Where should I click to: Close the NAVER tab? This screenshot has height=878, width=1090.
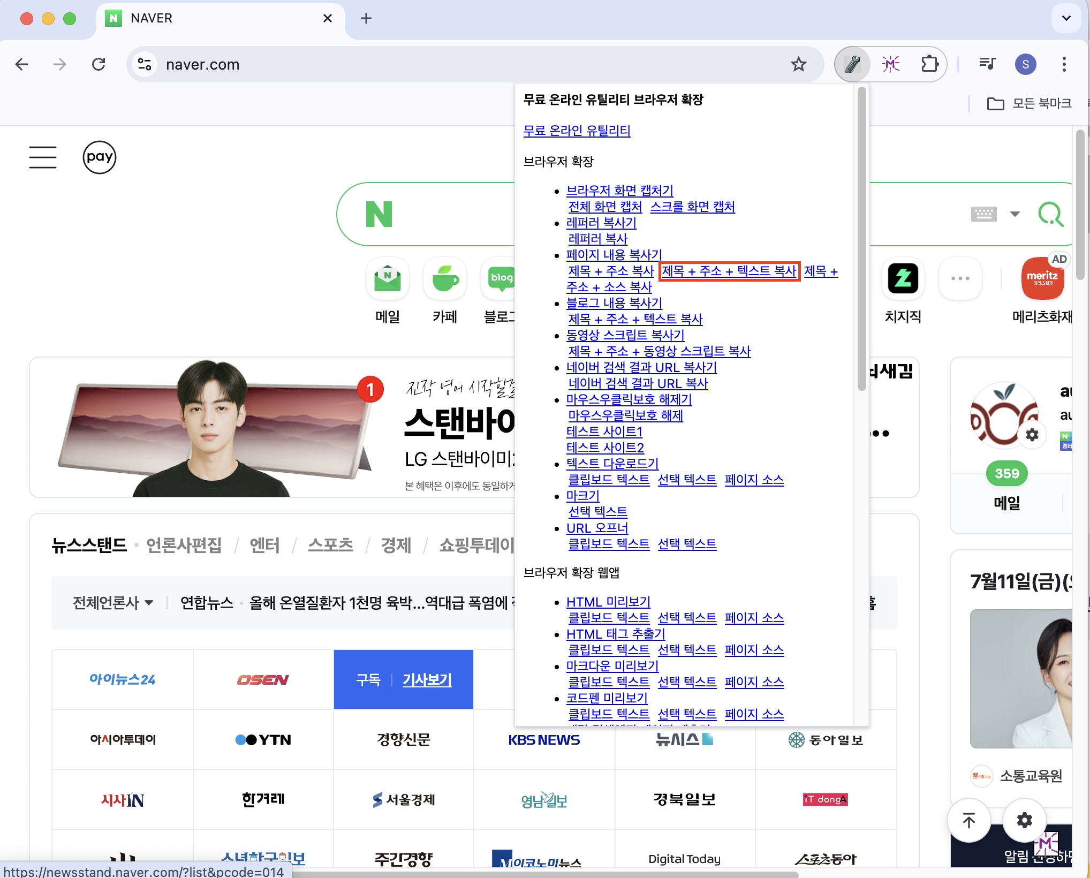pos(328,18)
